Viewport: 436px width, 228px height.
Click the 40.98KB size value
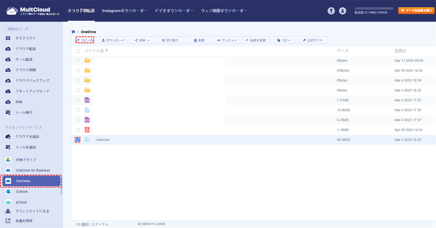pos(343,140)
